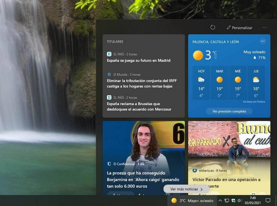Click the sun icon in the taskbar weather widget
This screenshot has height=206, width=277.
174,200
